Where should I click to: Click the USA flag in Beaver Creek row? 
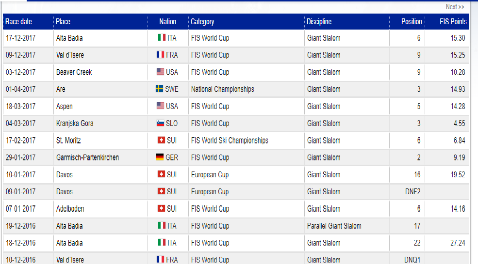[x=160, y=72]
